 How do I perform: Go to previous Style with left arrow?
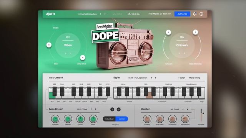point(151,78)
